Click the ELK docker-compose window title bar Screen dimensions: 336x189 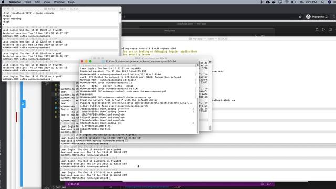coord(139,61)
